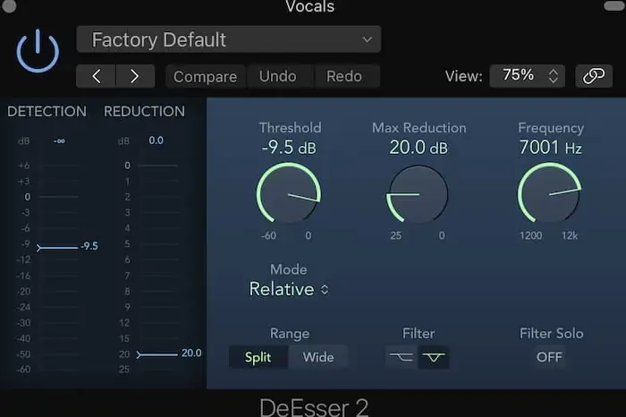Viewport: 626px width, 417px height.
Task: Click the REDUCTION meter label
Action: point(145,112)
